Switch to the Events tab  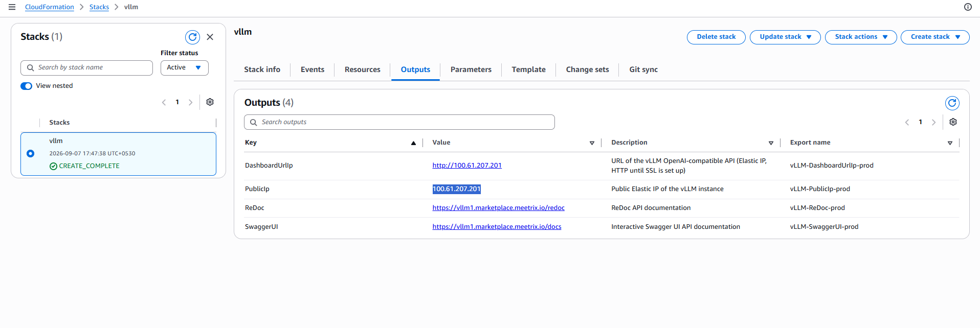[x=313, y=69]
